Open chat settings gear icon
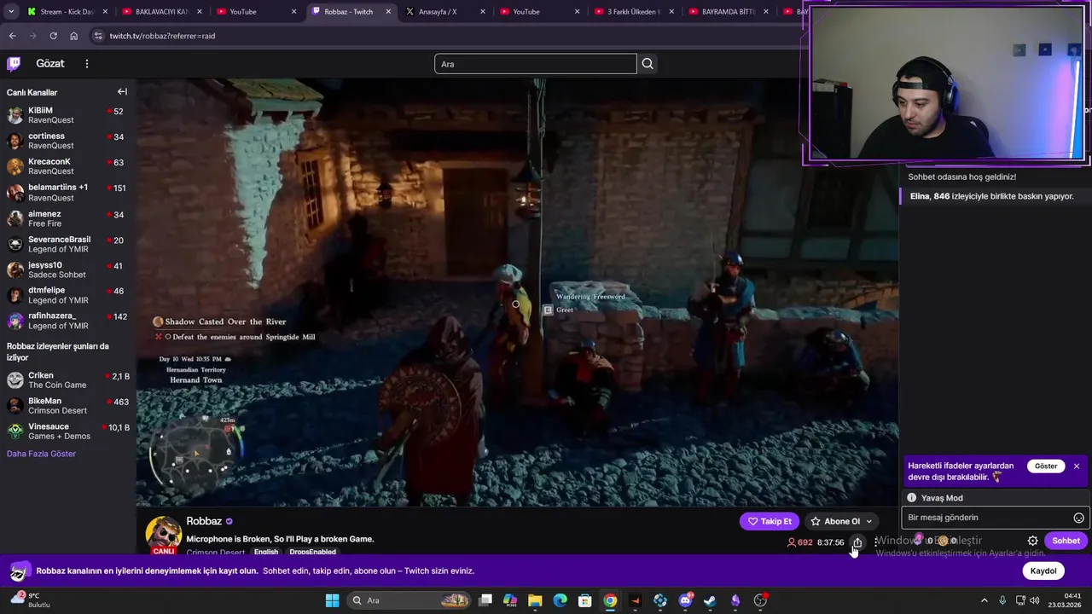The image size is (1092, 614). [x=1032, y=541]
